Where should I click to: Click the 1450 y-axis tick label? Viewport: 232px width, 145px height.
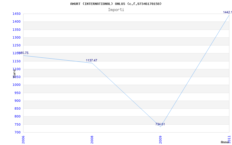pos(17,14)
